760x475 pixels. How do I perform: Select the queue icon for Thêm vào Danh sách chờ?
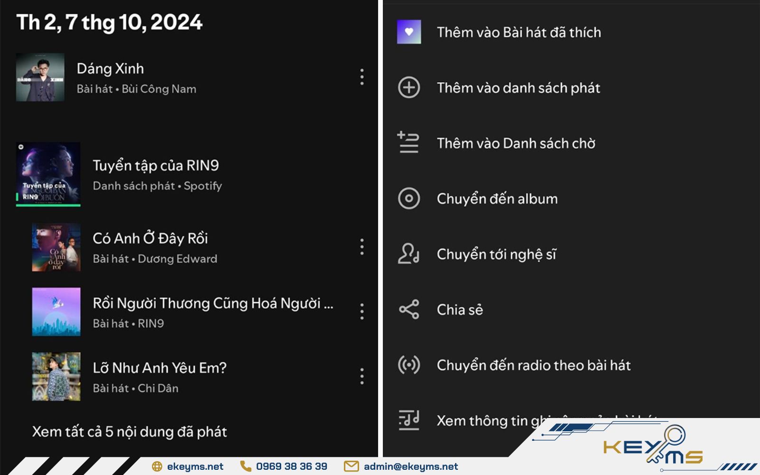[x=408, y=143]
